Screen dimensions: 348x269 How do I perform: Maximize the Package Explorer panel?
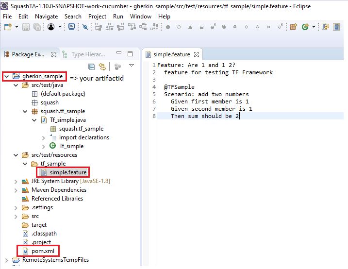[130, 54]
